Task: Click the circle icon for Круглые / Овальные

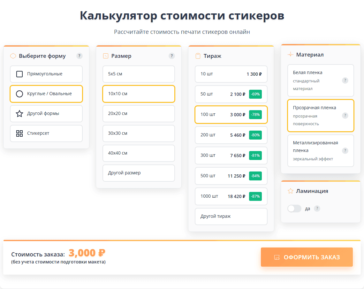Action: click(19, 94)
